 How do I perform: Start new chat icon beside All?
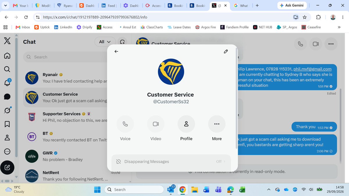point(122,42)
